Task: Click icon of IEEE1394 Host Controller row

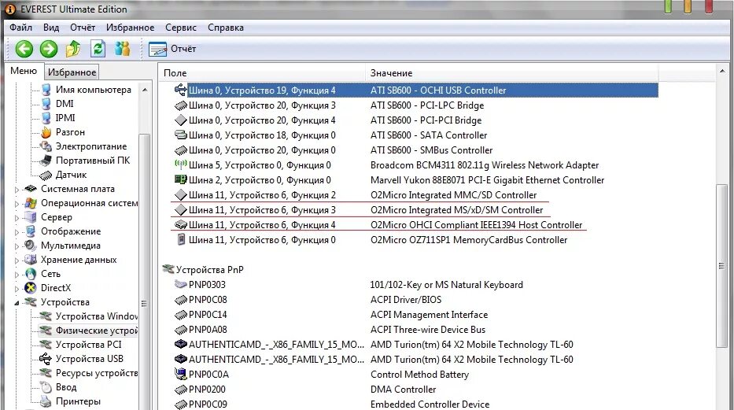Action: pos(181,224)
